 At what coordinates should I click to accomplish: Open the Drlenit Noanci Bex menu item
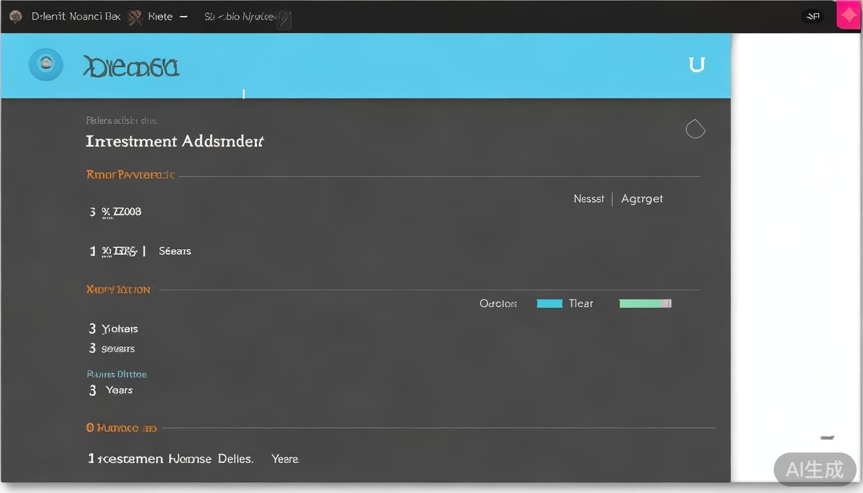click(76, 17)
